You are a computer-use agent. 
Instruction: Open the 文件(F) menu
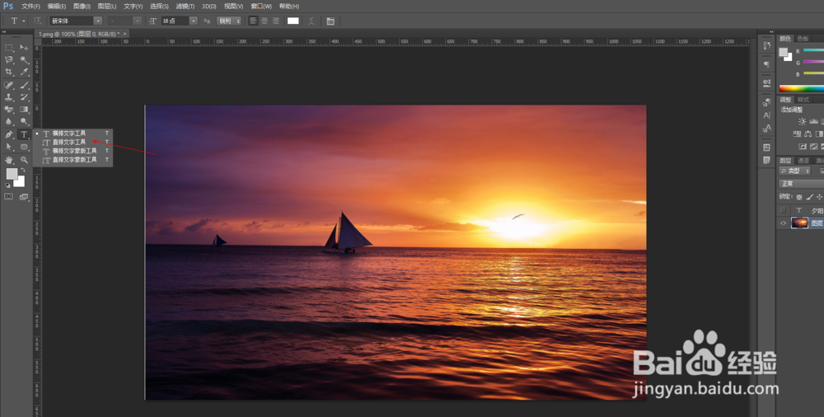(x=30, y=7)
